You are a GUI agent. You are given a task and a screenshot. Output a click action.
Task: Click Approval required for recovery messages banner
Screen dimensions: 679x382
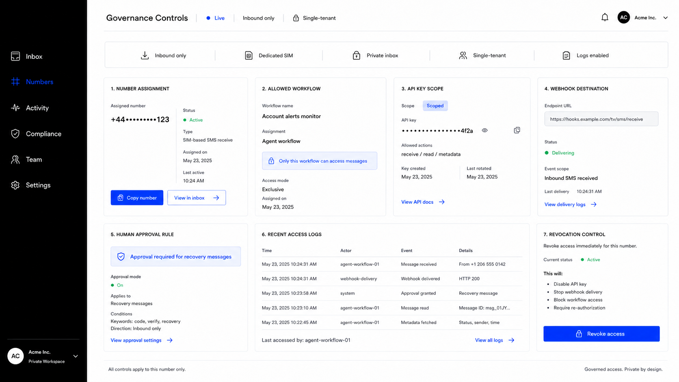click(x=176, y=257)
